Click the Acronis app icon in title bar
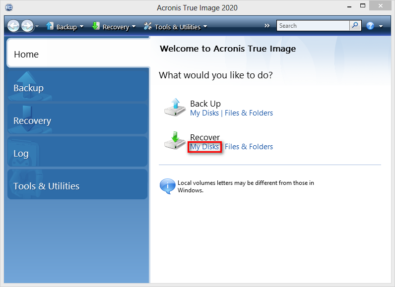Screen dimensions: 395x287 click(9, 7)
